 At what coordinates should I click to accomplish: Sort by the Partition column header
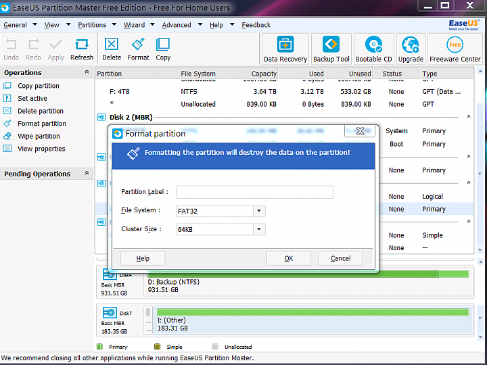point(137,74)
